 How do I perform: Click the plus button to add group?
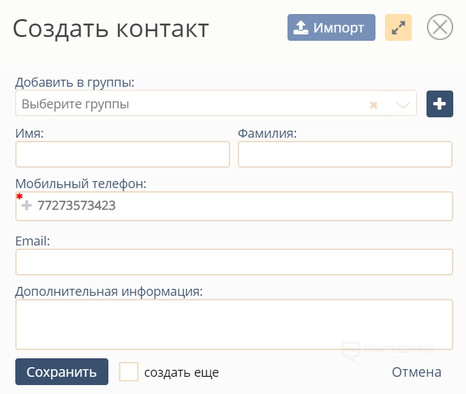439,104
